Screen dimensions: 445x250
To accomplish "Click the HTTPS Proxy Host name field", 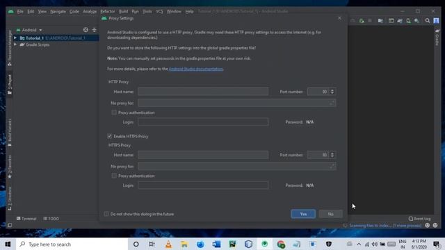I will (203, 155).
